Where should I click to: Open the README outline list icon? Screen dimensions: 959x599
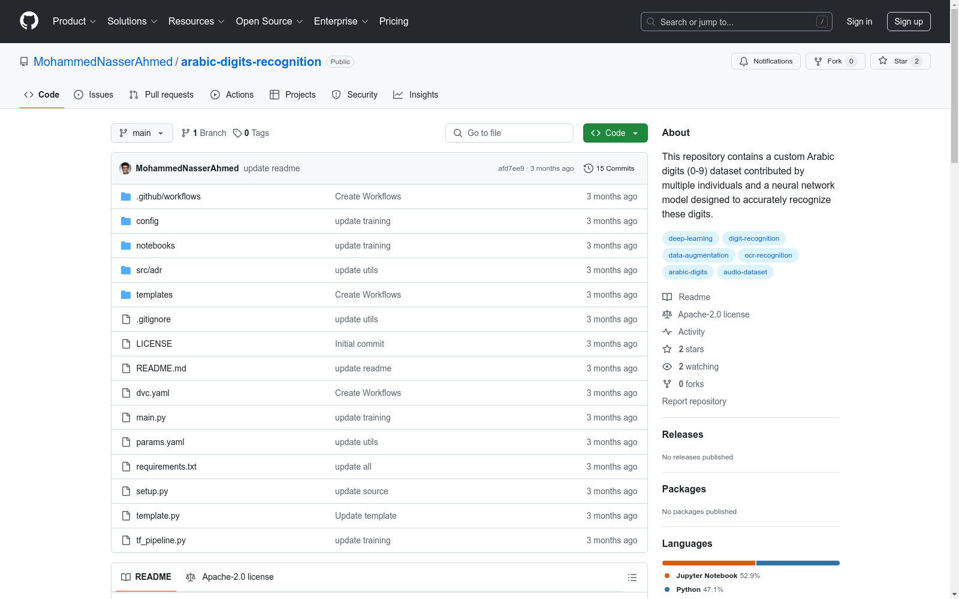coord(632,577)
